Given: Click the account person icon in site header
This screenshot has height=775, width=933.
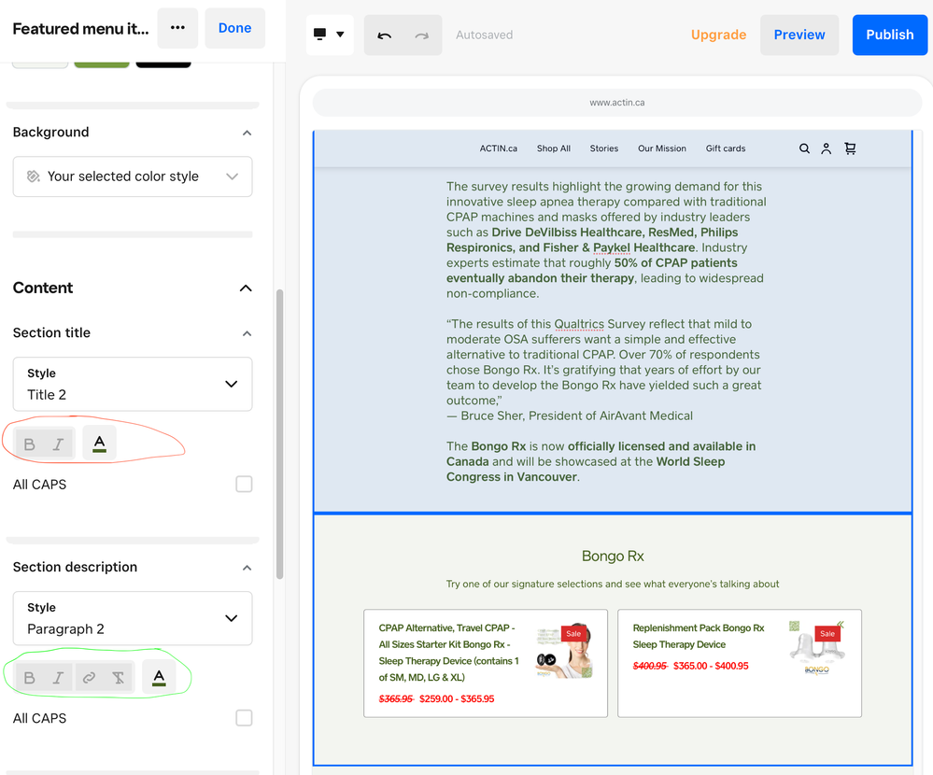Looking at the screenshot, I should point(827,148).
